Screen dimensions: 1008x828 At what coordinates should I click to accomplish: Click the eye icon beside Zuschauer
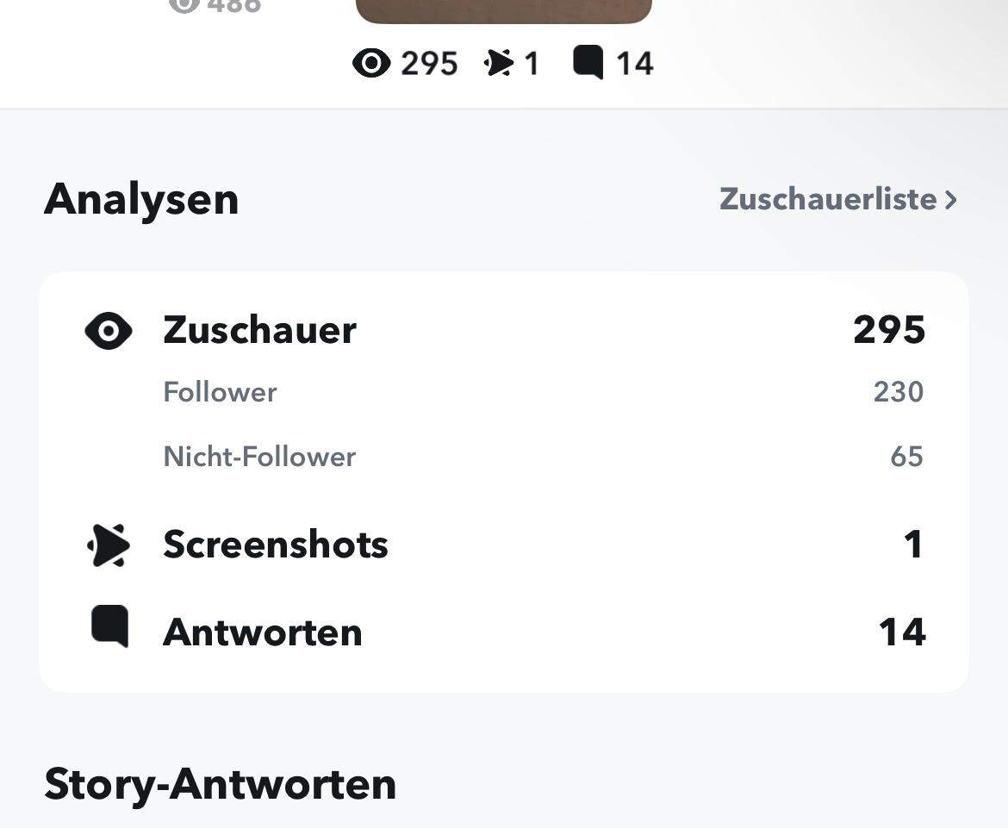click(x=107, y=329)
